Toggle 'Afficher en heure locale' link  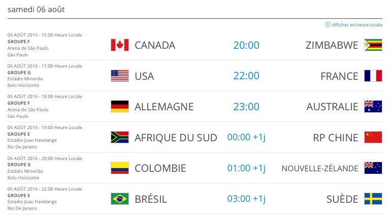(x=357, y=24)
